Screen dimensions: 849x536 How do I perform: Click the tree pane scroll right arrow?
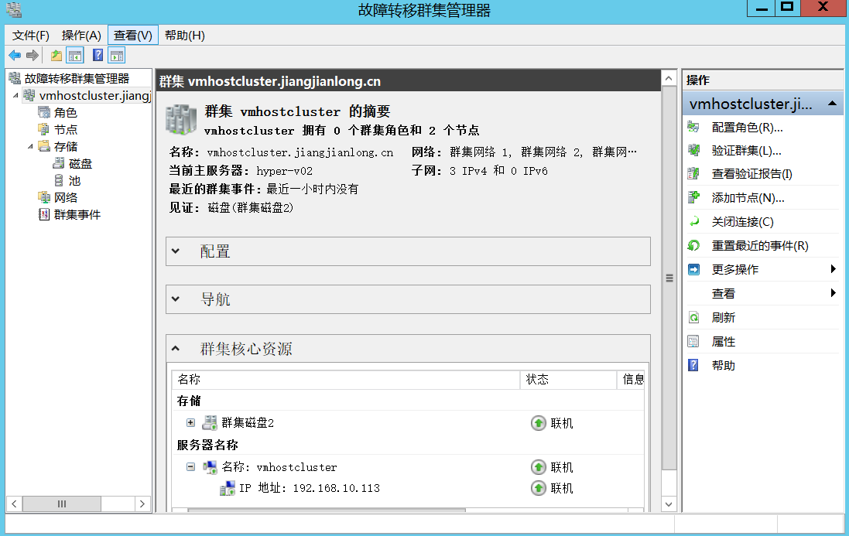142,504
